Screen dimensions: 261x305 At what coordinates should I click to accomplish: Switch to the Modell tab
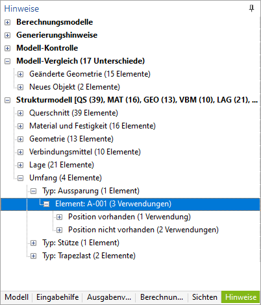tap(17, 297)
